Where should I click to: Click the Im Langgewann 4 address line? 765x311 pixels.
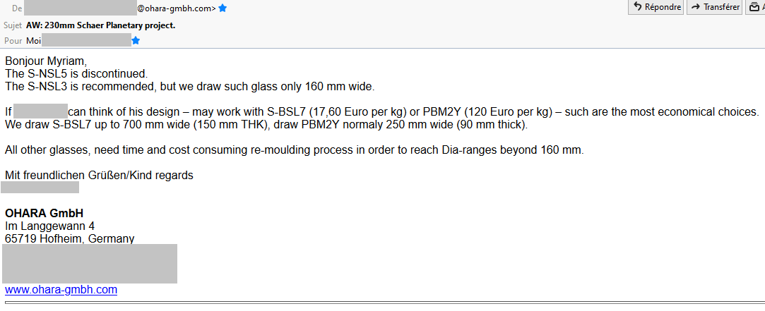point(49,226)
